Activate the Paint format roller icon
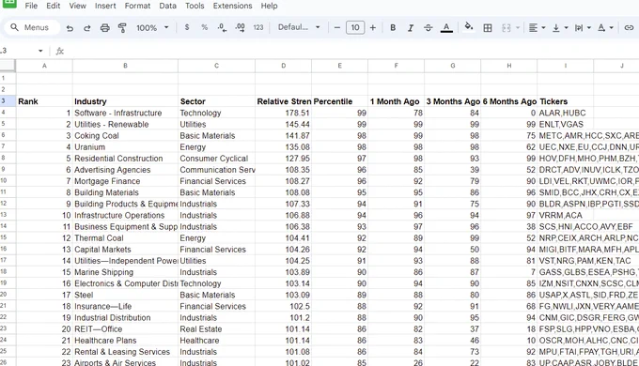Image resolution: width=639 pixels, height=366 pixels. 122,27
